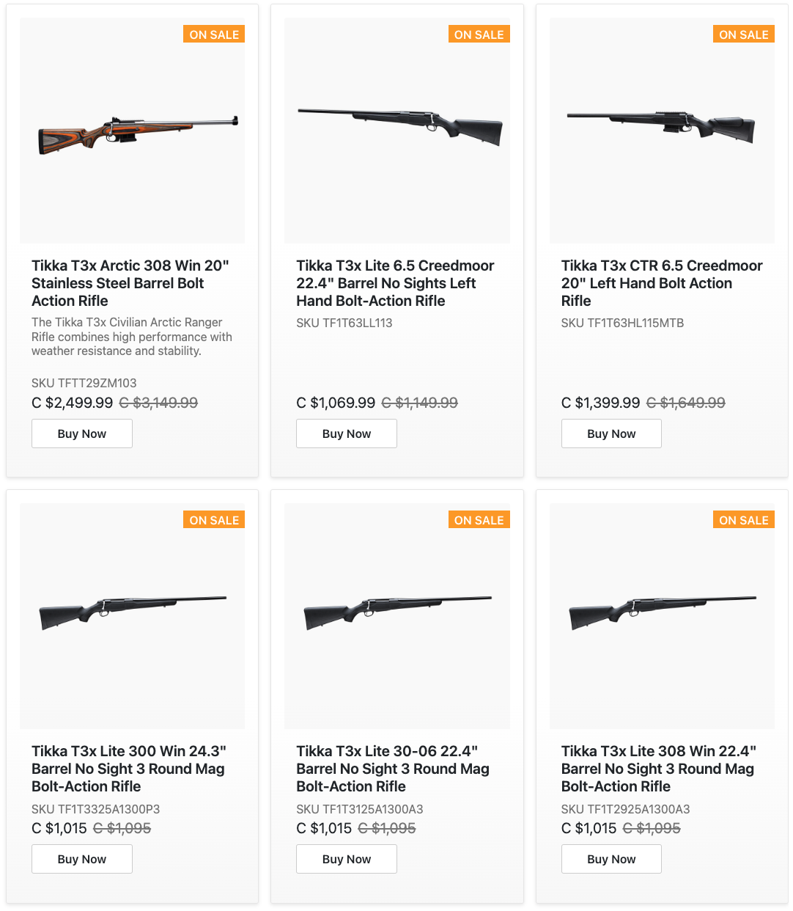Click the T3x Lite 300 Win rifle image
The width and height of the screenshot is (793, 911).
click(133, 612)
